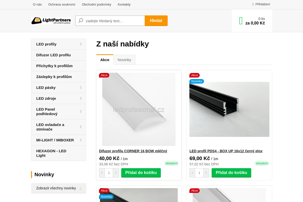Decrease quantity for Difuzor profilu CORNER
The image size is (303, 202).
102,173
